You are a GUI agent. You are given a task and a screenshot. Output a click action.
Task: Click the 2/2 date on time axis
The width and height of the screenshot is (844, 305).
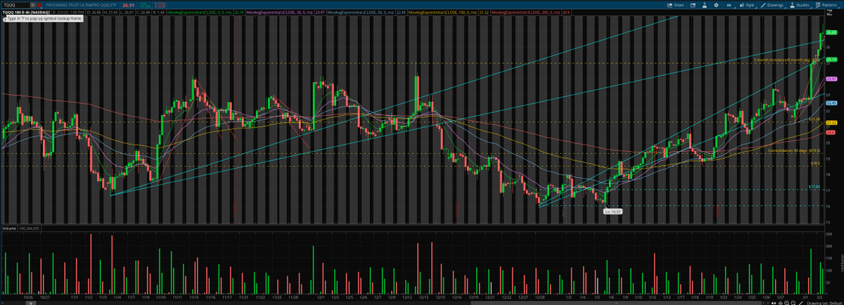820,297
